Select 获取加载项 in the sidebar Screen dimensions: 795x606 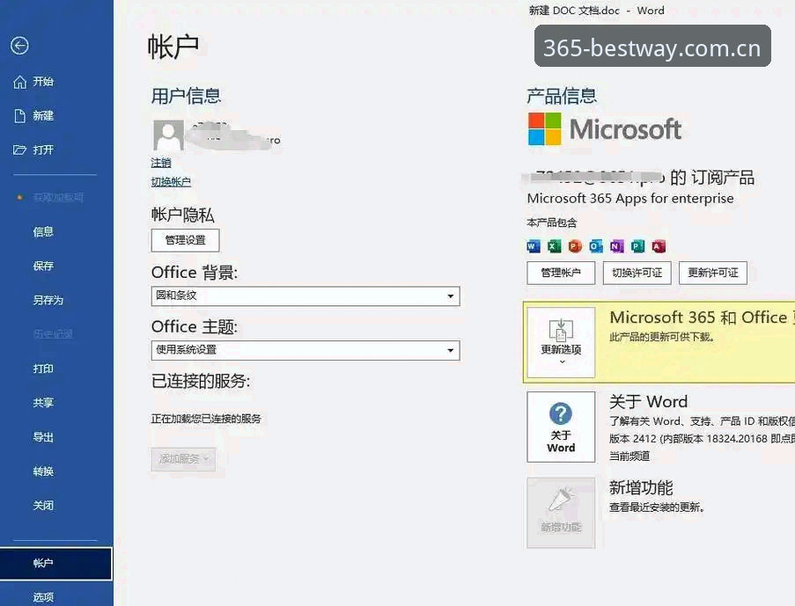(x=58, y=198)
